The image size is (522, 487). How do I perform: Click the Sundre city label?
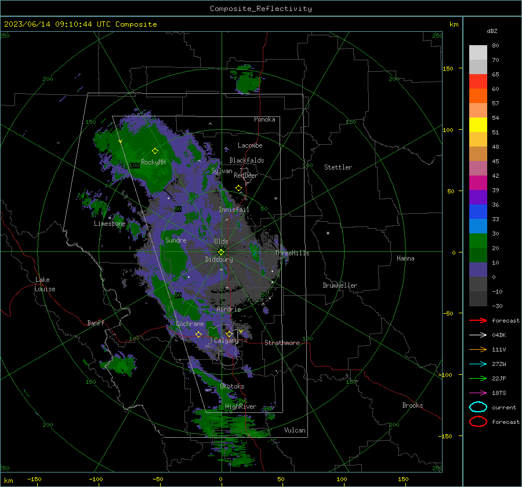click(176, 240)
